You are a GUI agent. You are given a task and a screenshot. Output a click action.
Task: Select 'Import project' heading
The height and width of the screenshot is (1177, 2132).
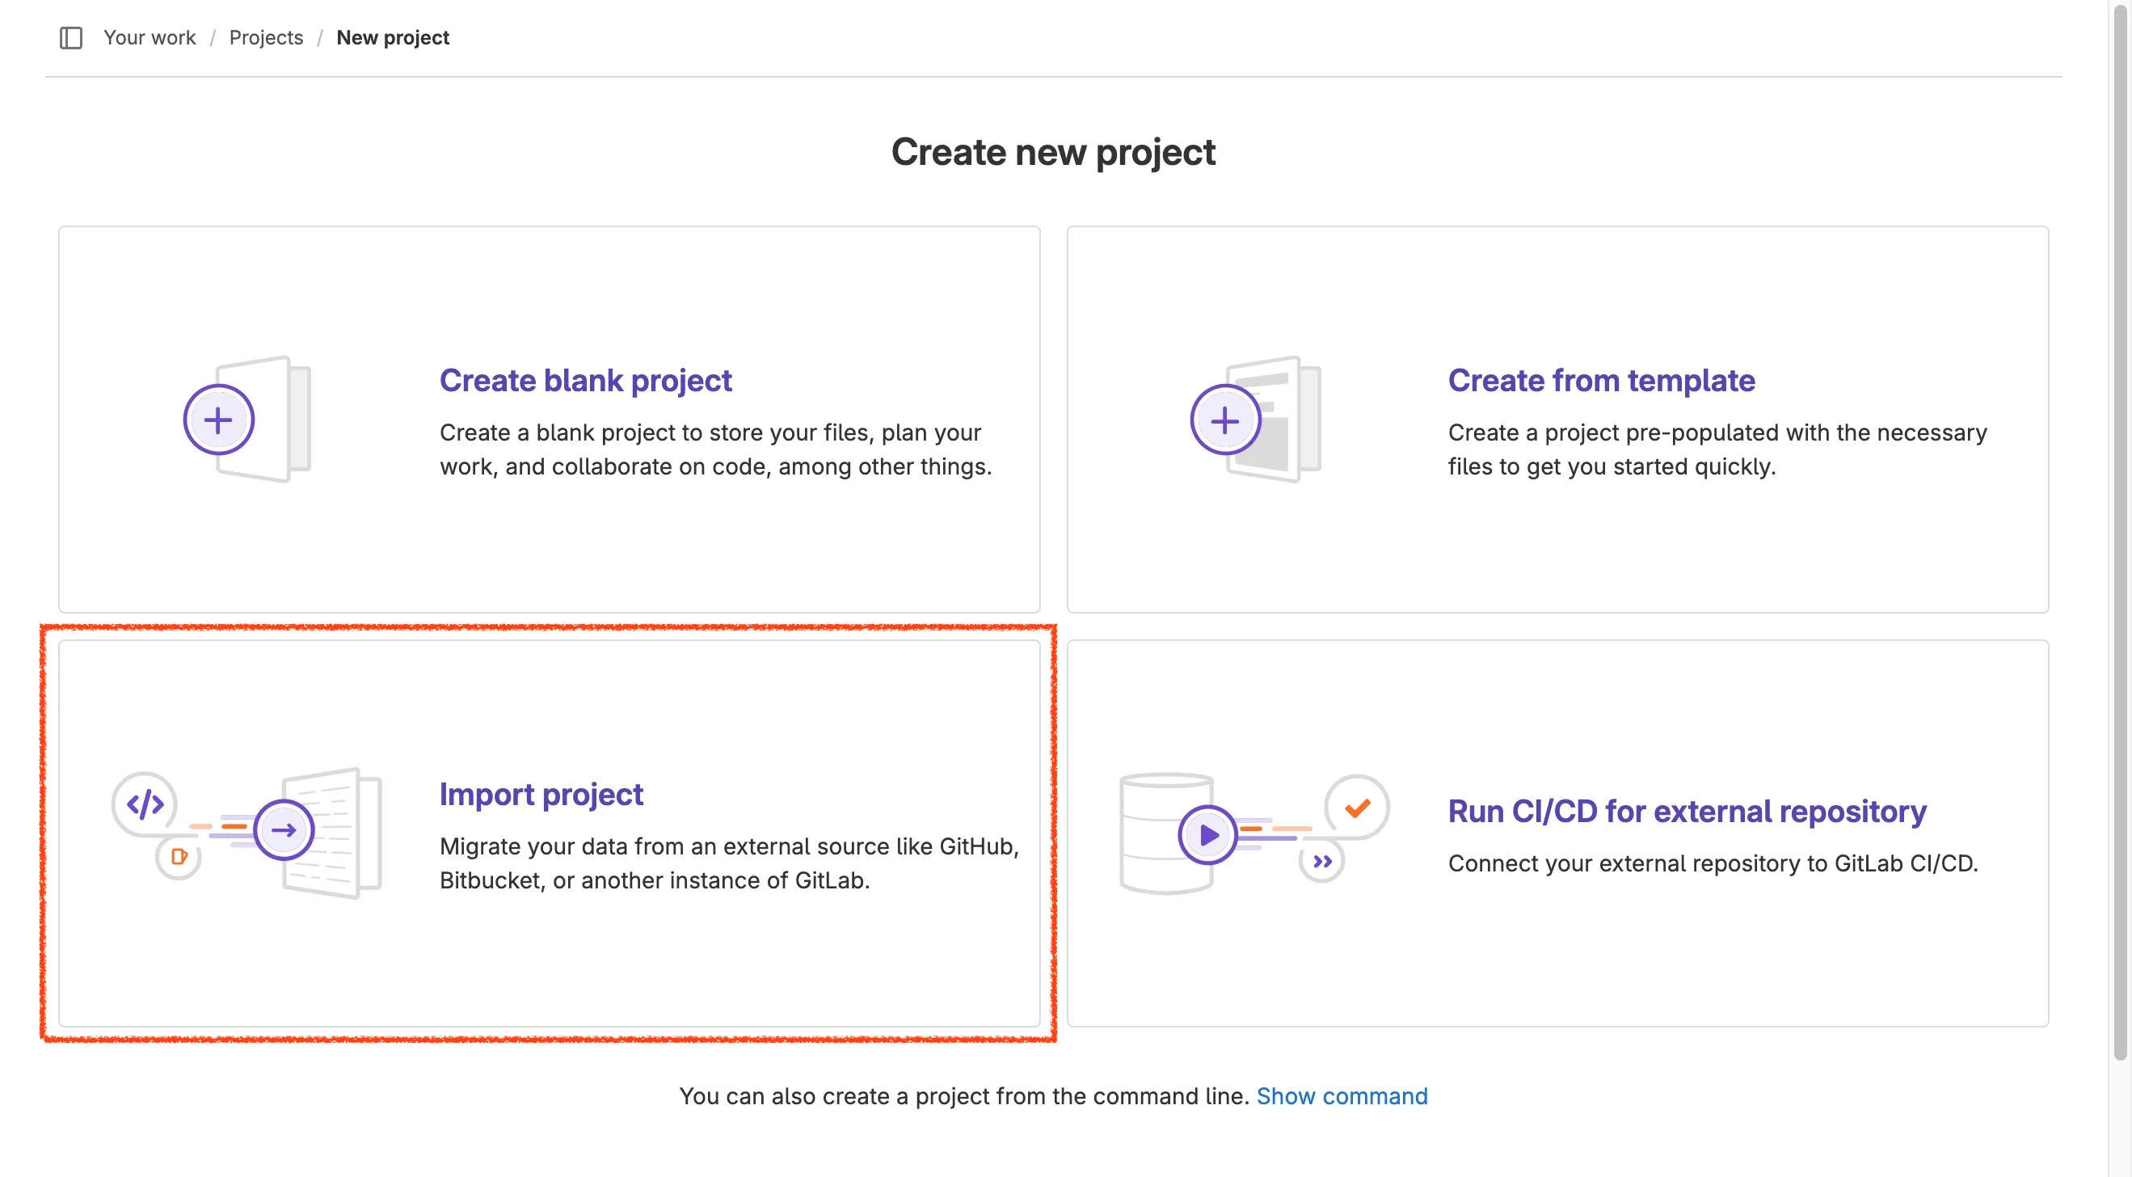(541, 795)
